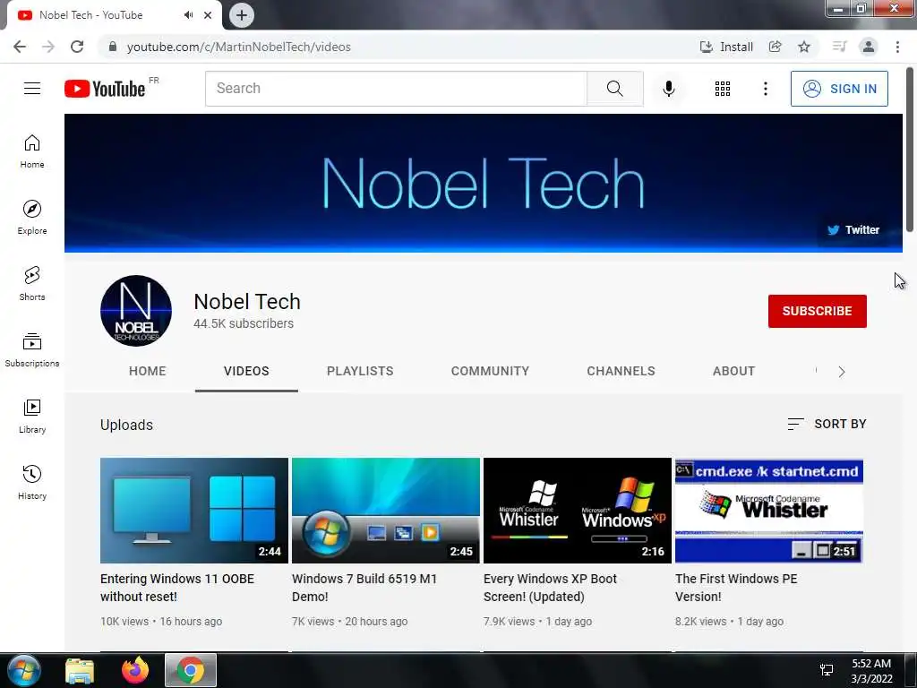
Task: Click the 44.5K subscribers text
Action: pyautogui.click(x=244, y=323)
